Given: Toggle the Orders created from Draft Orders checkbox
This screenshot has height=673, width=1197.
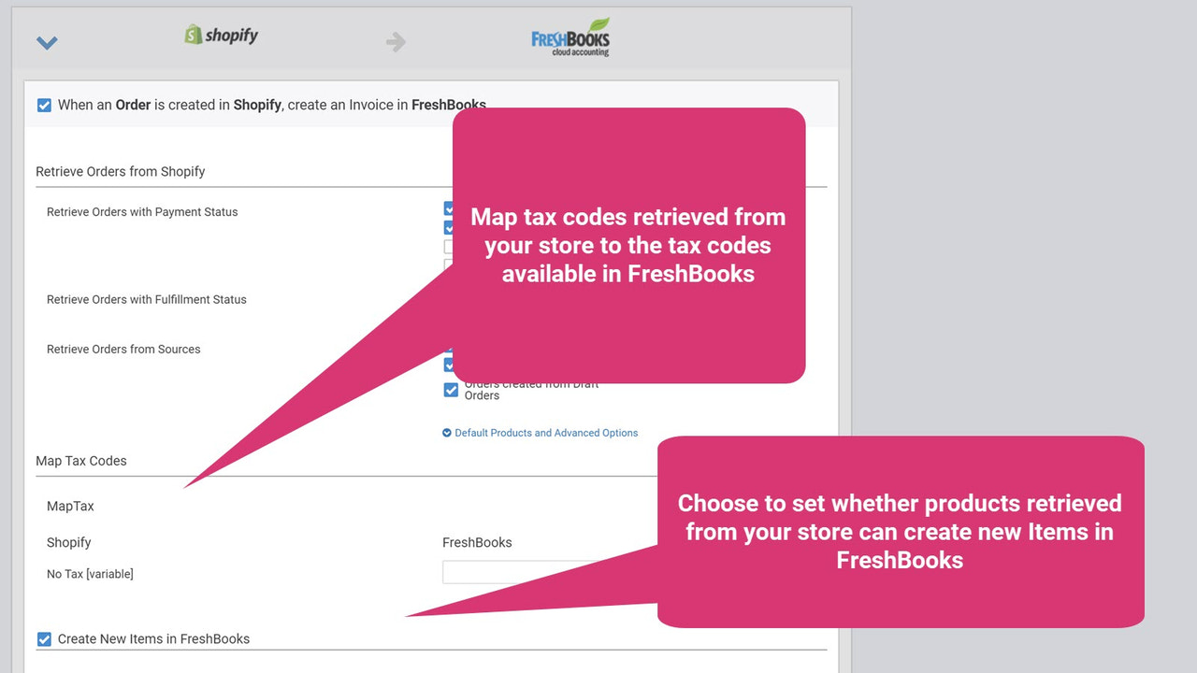Looking at the screenshot, I should [450, 390].
